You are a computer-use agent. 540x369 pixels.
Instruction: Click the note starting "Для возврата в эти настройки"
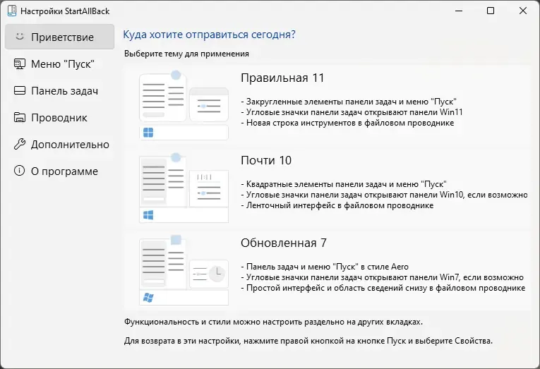[x=308, y=341]
